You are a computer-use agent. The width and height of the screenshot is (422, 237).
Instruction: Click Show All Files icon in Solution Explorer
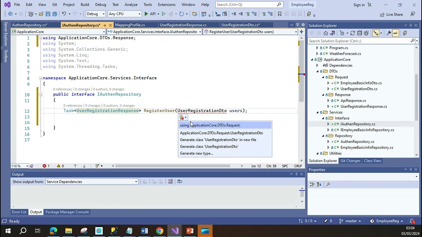click(366, 33)
